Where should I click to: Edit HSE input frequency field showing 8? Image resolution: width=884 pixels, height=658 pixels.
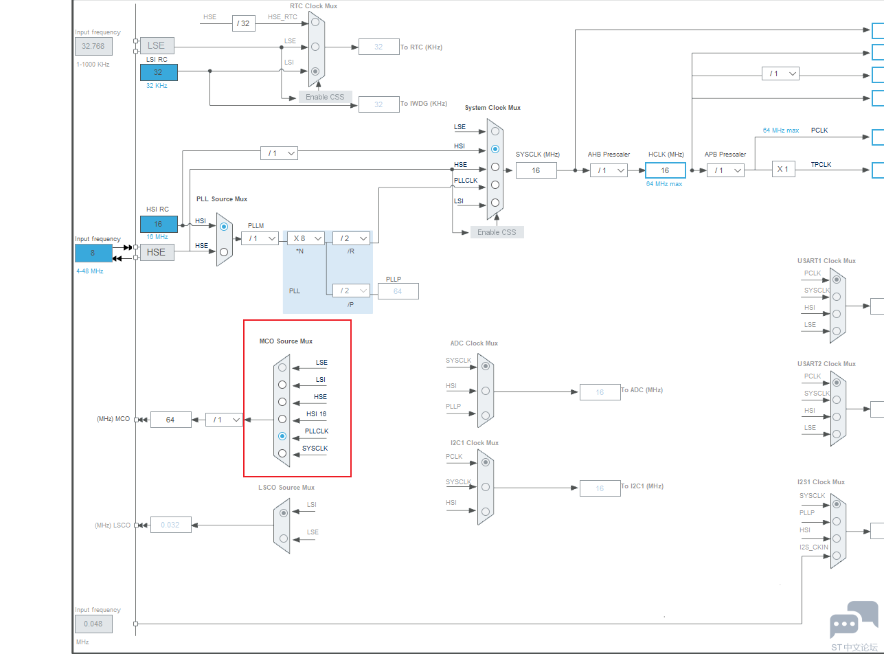[x=93, y=253]
